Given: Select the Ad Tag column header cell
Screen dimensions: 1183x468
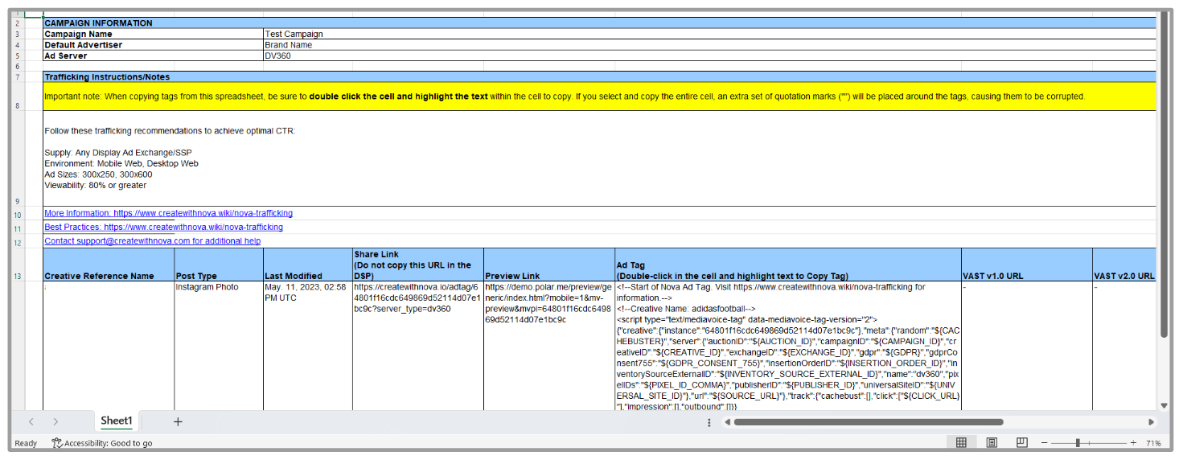Looking at the screenshot, I should (x=787, y=265).
